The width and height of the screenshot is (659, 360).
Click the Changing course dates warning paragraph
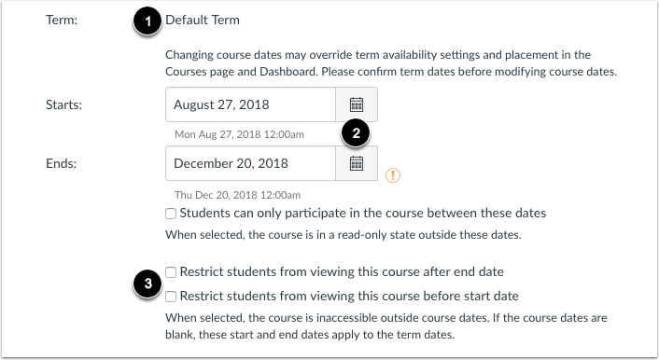point(391,63)
